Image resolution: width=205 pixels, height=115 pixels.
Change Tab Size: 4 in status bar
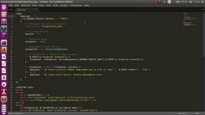(183, 113)
